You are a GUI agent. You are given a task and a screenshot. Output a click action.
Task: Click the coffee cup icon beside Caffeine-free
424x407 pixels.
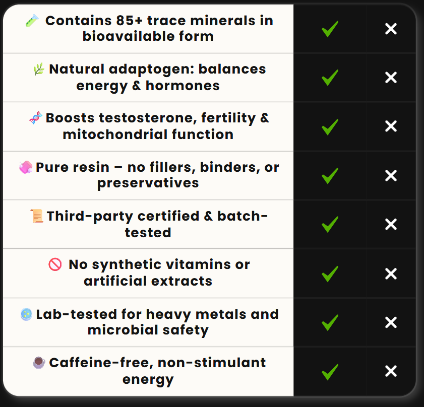[39, 363]
